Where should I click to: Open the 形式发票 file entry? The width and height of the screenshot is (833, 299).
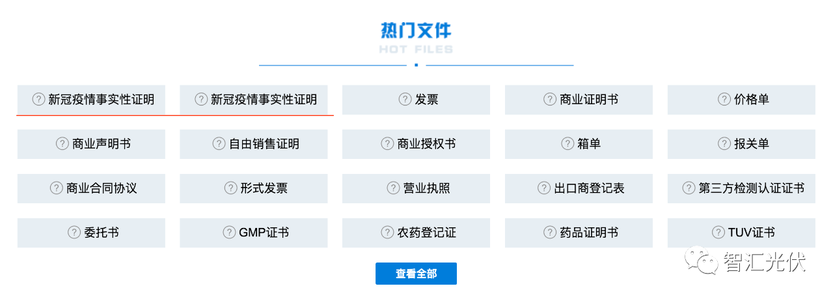(x=254, y=188)
